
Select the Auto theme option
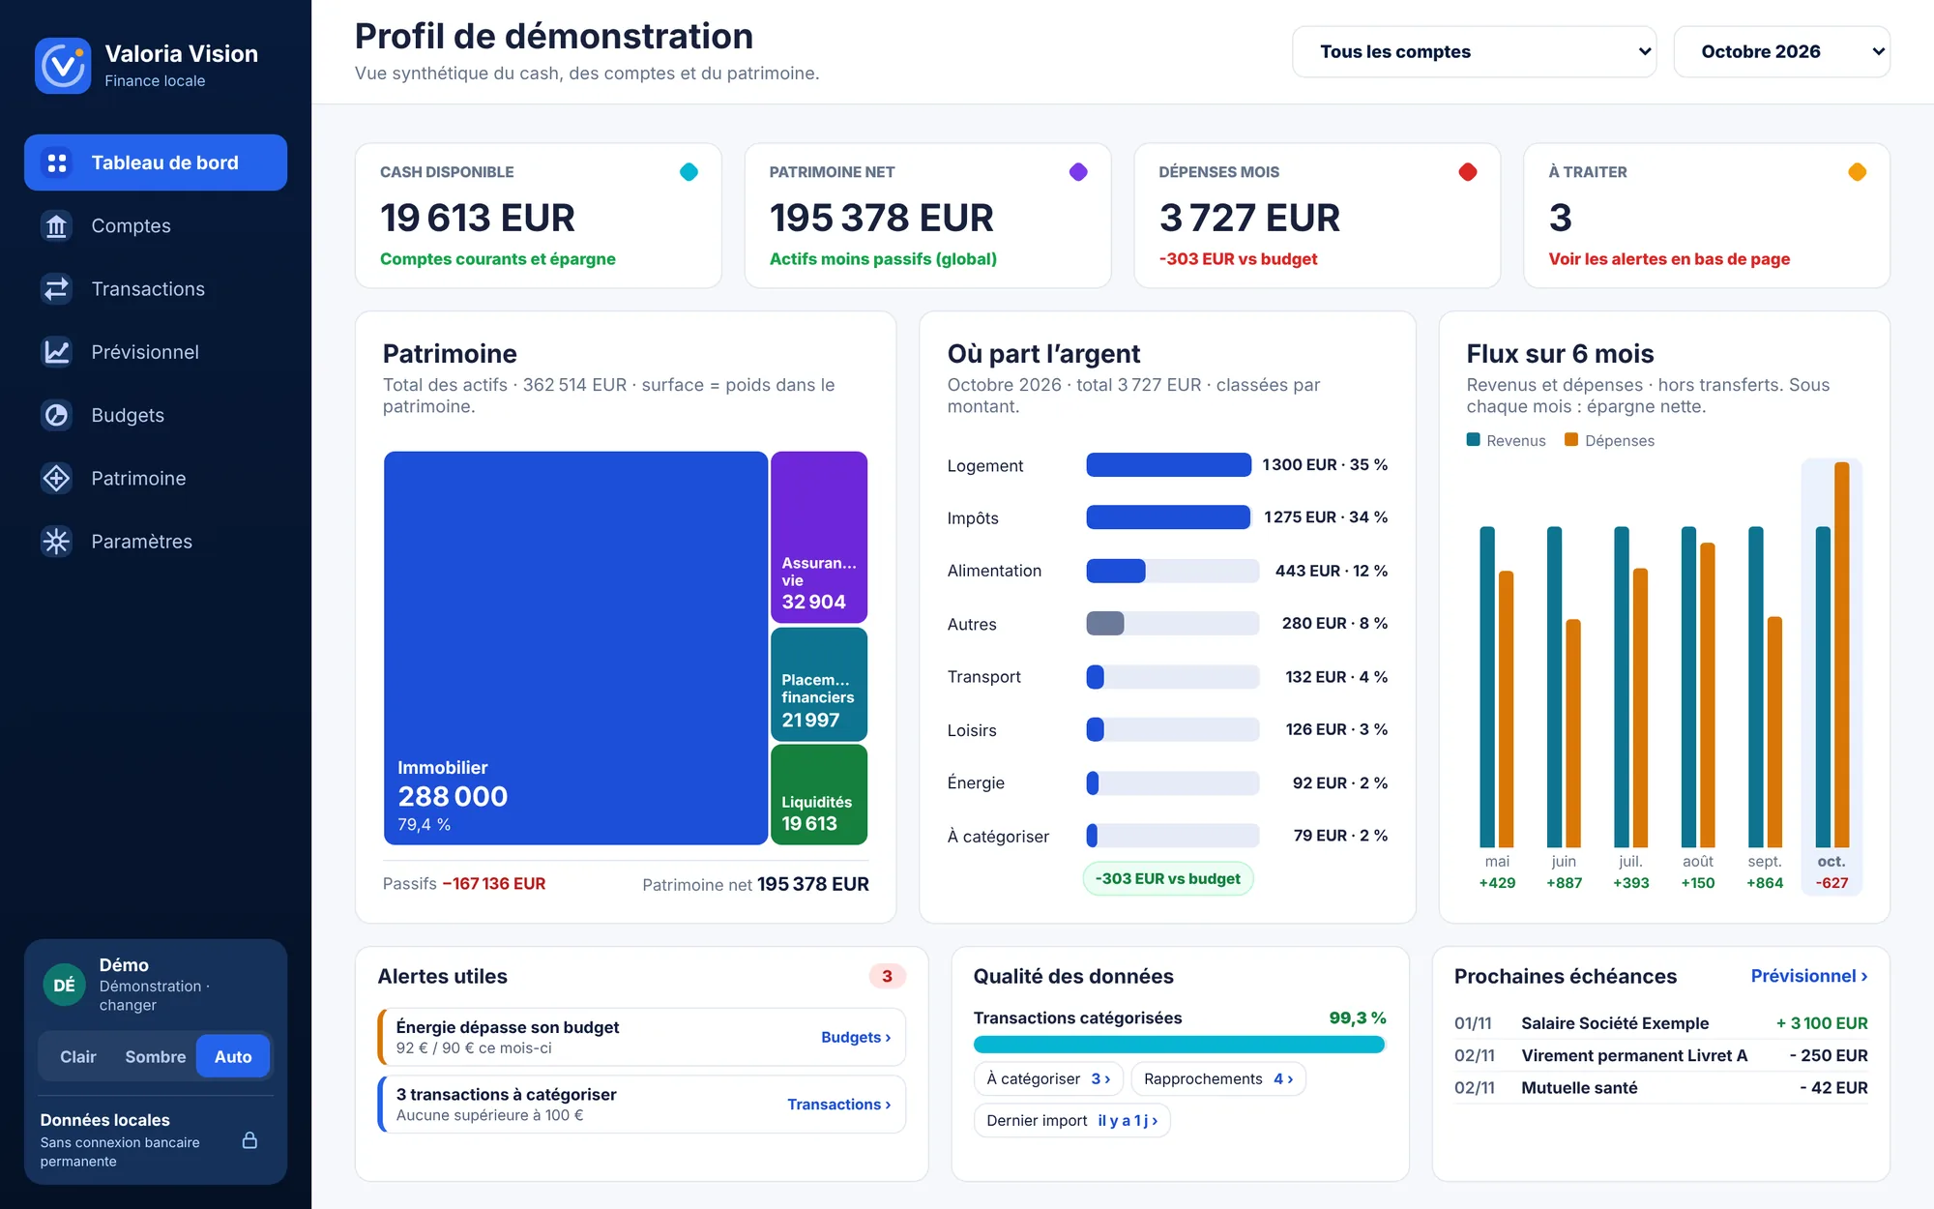(233, 1056)
